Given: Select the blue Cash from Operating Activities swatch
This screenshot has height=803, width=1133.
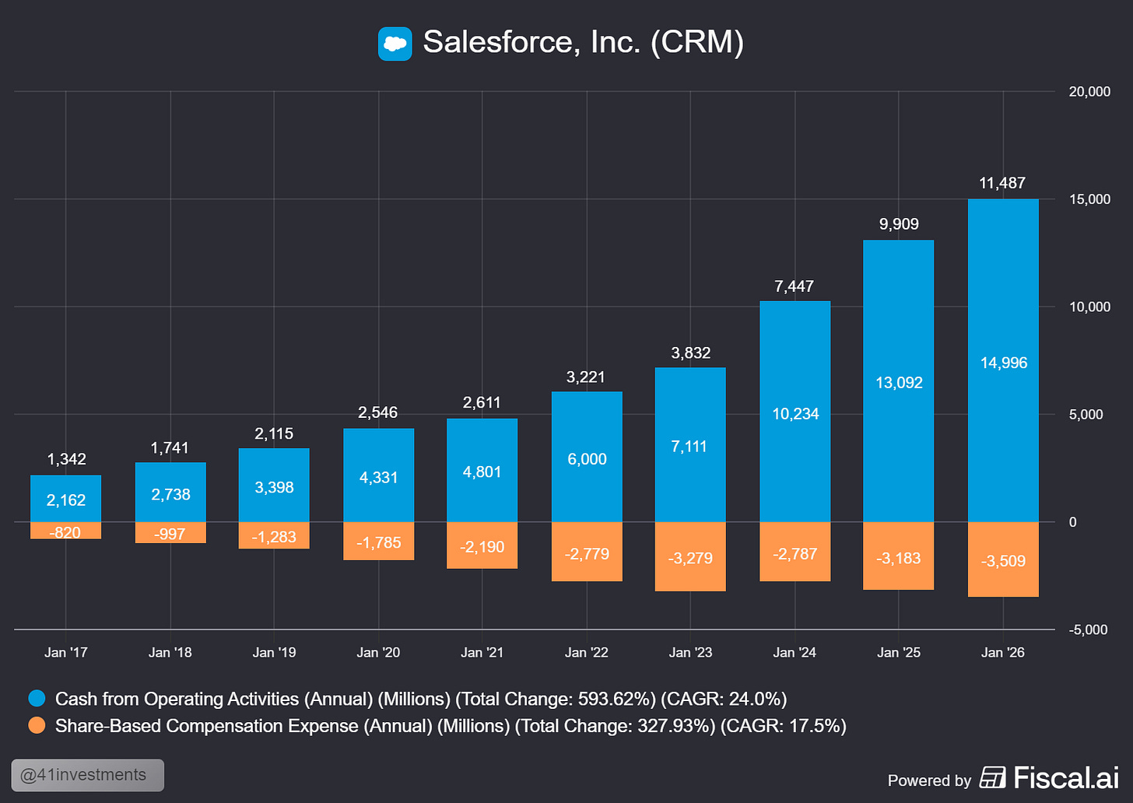Looking at the screenshot, I should (37, 699).
